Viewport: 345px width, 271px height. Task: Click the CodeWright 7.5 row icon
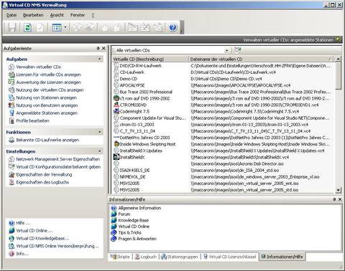click(x=116, y=111)
